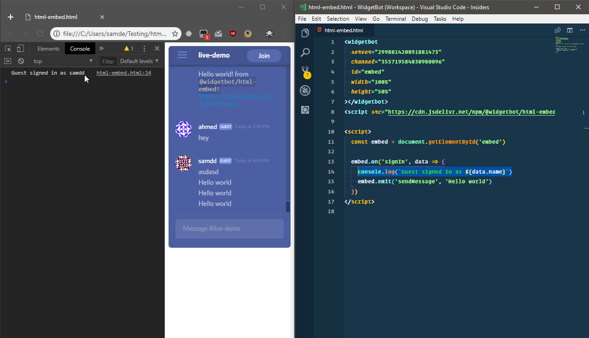The image size is (589, 338).
Task: Open the WidgetBot hamburger menu
Action: [x=182, y=55]
